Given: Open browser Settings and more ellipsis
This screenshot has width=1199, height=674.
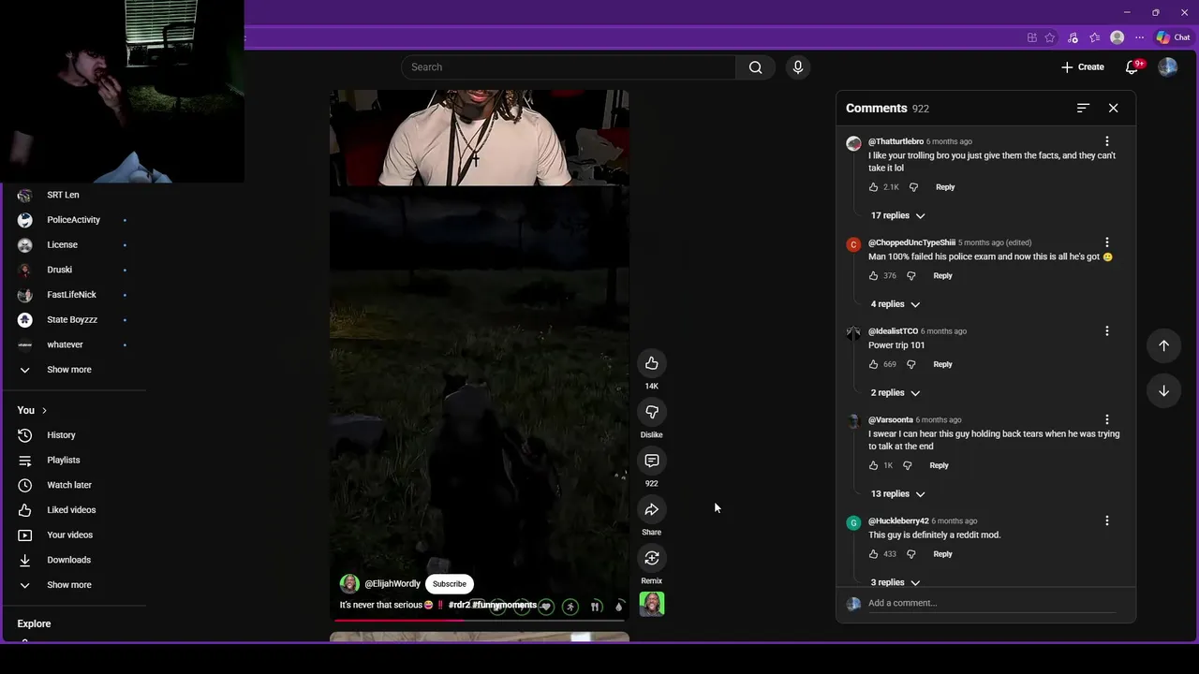Looking at the screenshot, I should tap(1139, 37).
